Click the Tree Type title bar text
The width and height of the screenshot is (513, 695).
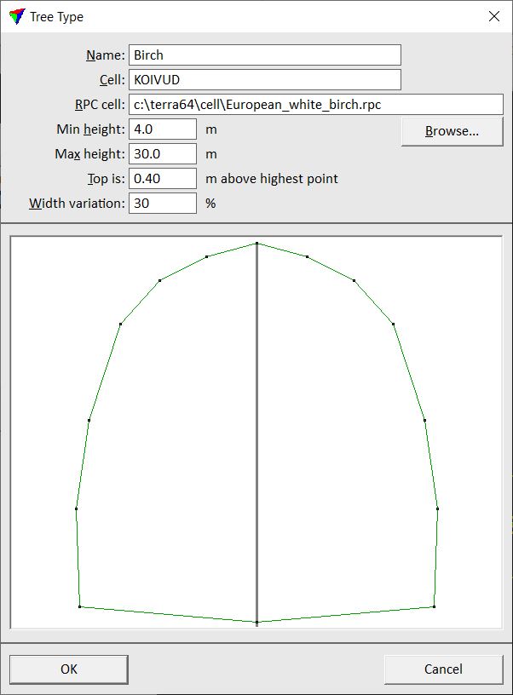pyautogui.click(x=56, y=16)
